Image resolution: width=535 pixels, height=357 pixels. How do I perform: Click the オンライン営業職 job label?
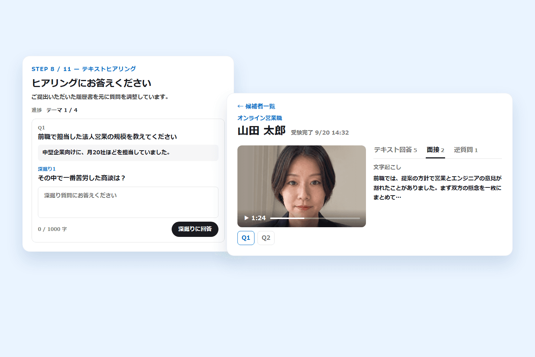click(260, 118)
